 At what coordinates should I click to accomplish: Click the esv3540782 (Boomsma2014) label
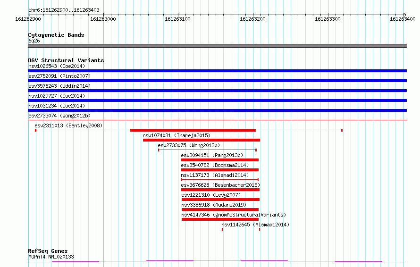(215, 165)
